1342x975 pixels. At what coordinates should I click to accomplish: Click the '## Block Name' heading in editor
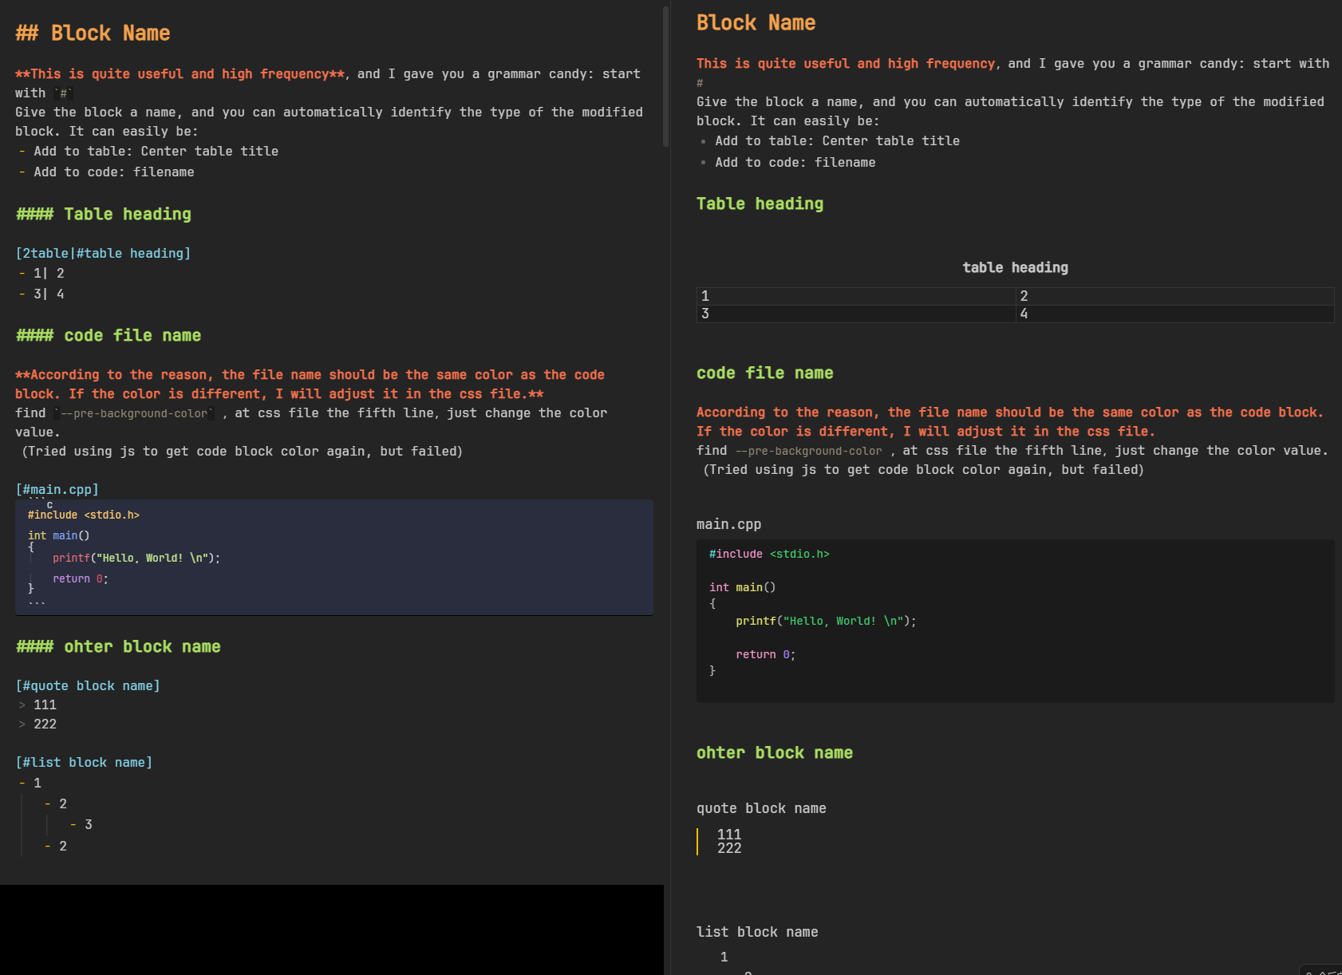click(93, 34)
